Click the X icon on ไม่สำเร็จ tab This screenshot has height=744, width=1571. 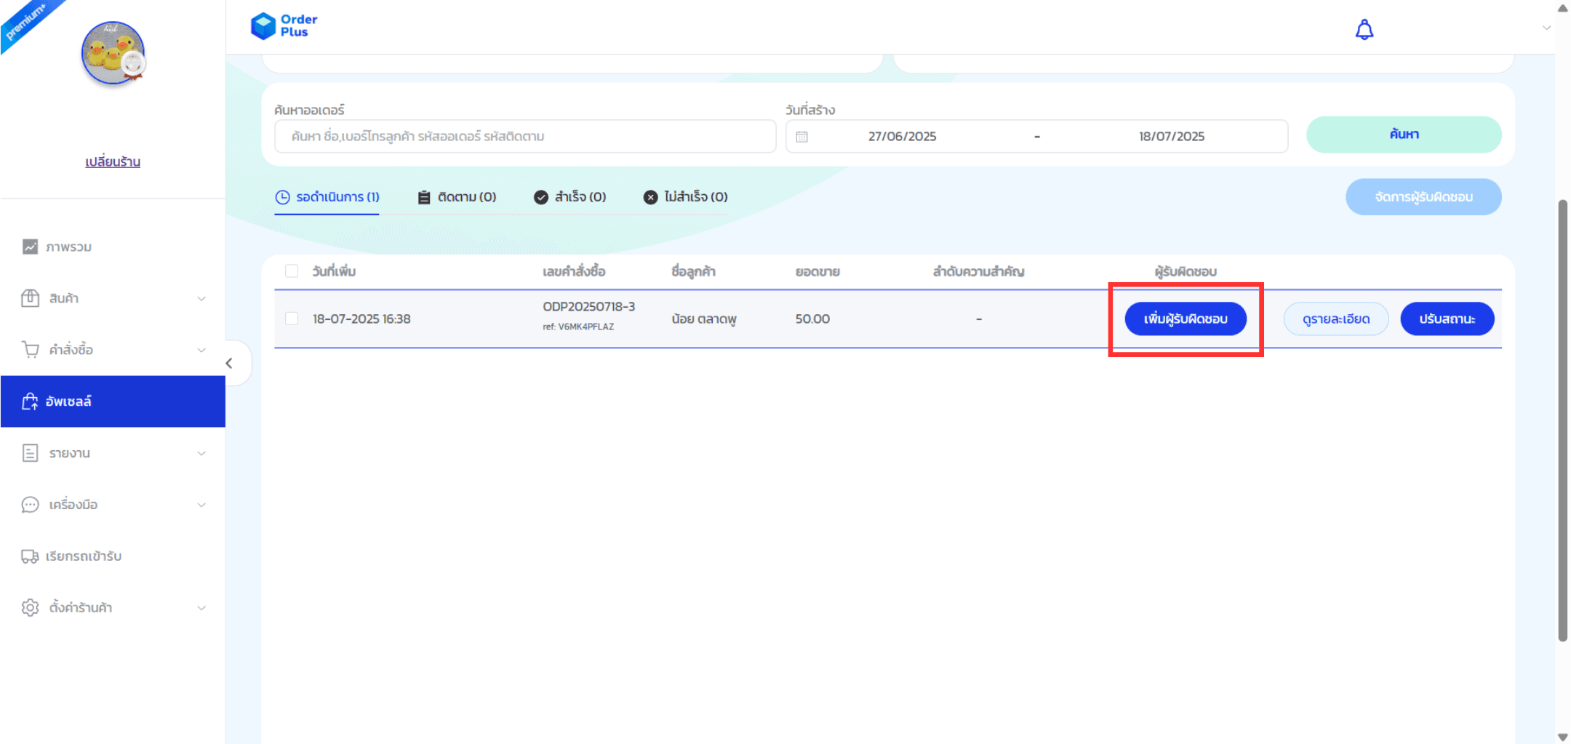point(650,197)
